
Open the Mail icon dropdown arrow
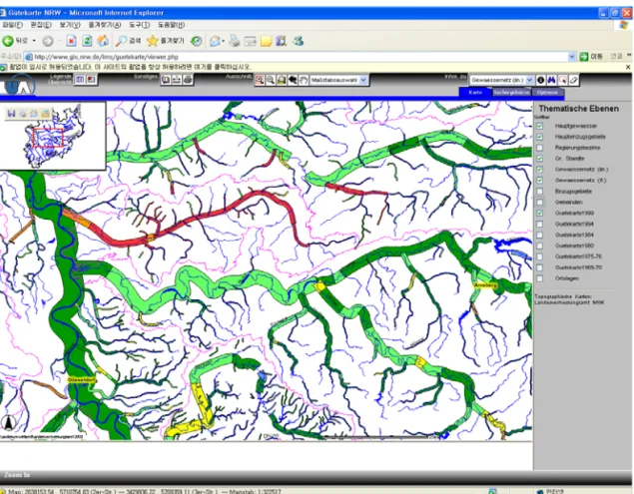click(x=224, y=41)
